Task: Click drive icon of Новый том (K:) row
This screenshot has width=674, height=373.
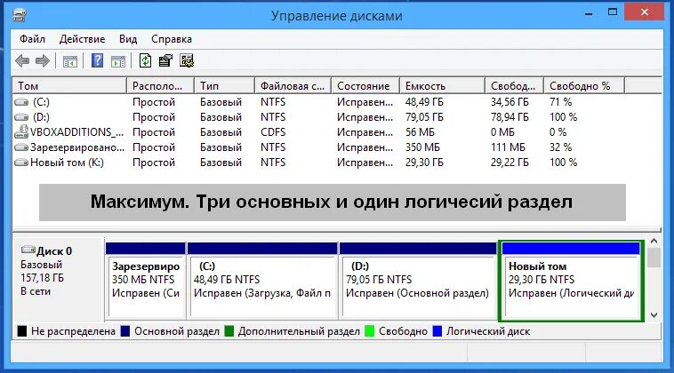Action: click(x=21, y=163)
